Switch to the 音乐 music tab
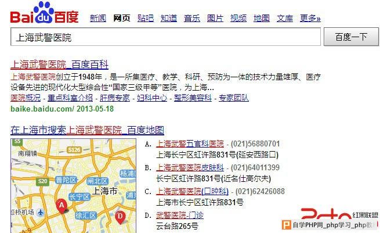 [x=192, y=18]
